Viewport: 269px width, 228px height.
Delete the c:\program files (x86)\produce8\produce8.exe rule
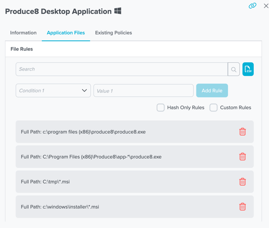(x=243, y=132)
